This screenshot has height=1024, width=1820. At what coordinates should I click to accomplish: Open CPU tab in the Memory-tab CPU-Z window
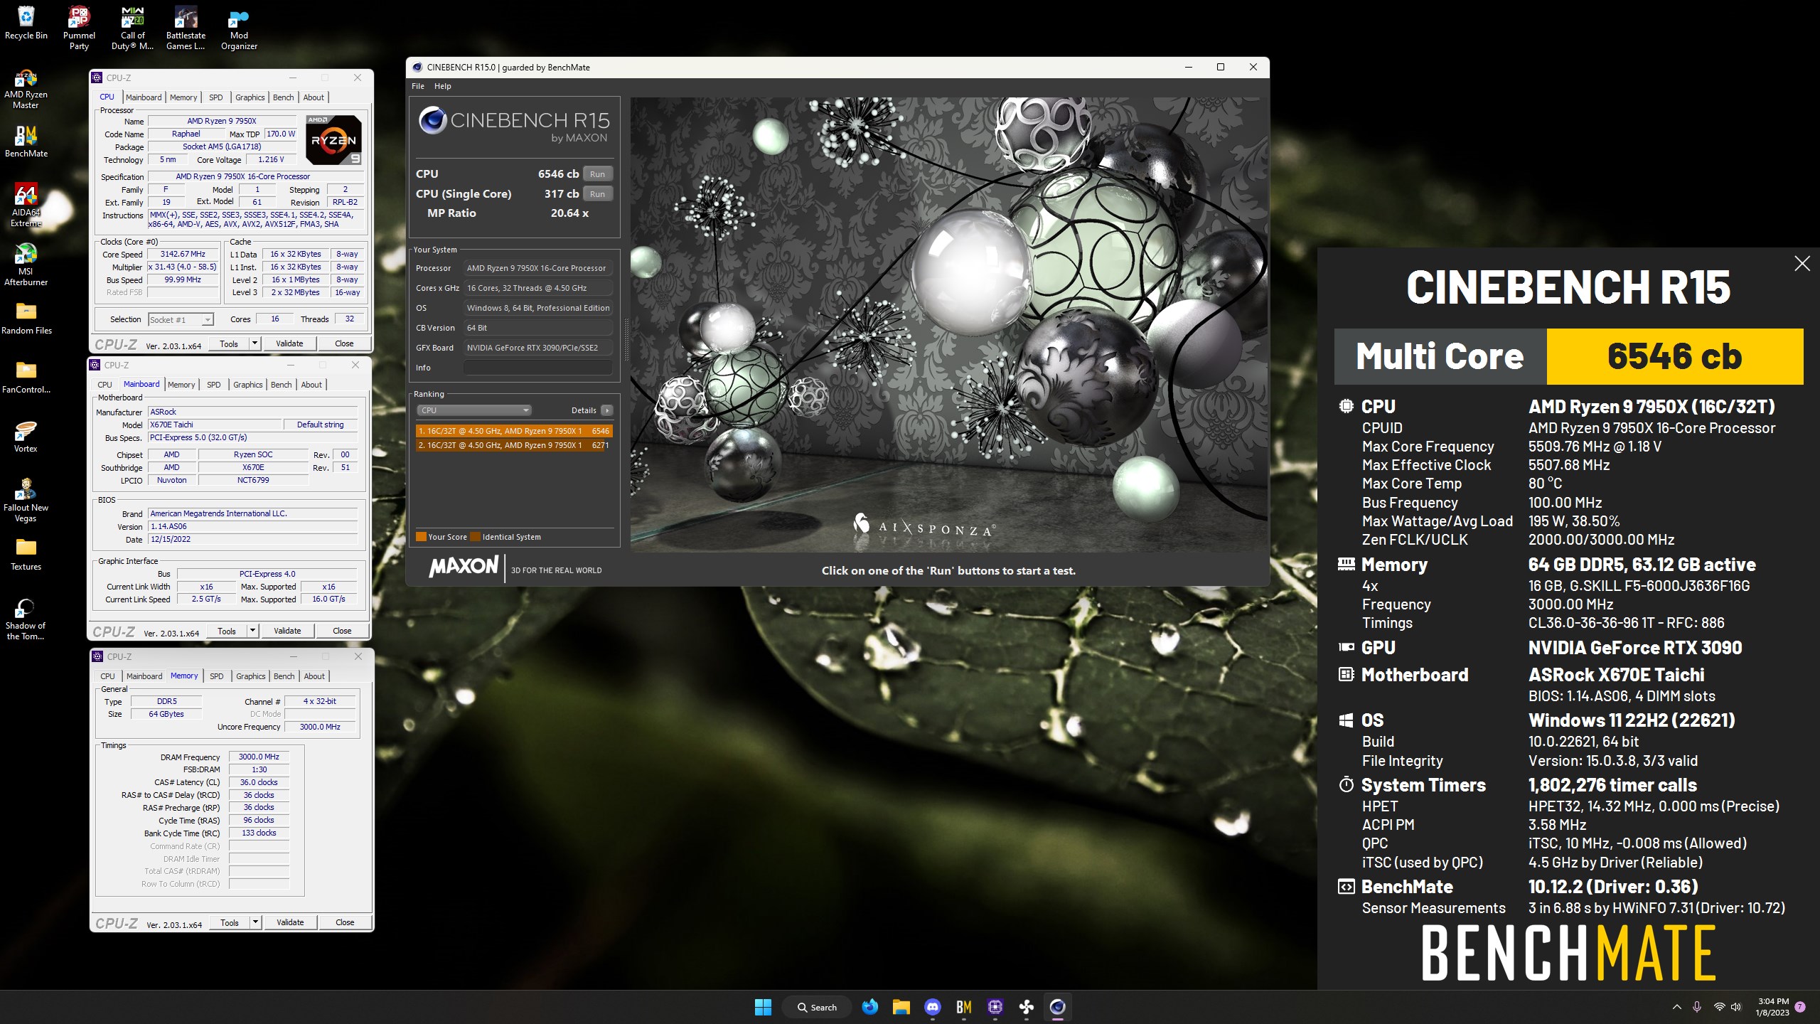[x=107, y=676]
